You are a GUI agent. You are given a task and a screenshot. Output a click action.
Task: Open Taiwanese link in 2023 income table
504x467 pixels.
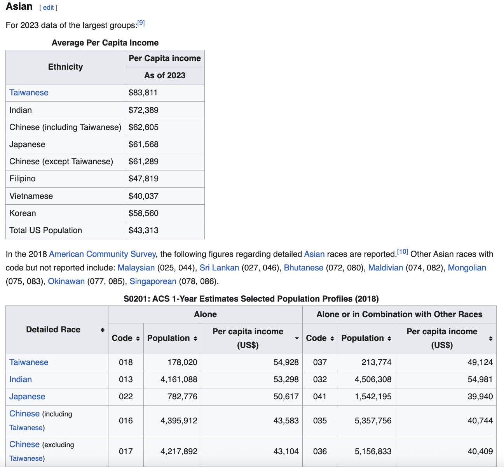29,93
